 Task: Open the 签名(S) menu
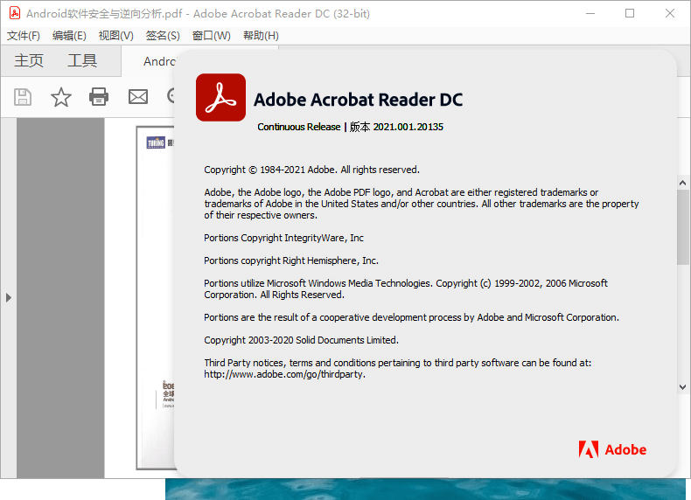[x=163, y=36]
